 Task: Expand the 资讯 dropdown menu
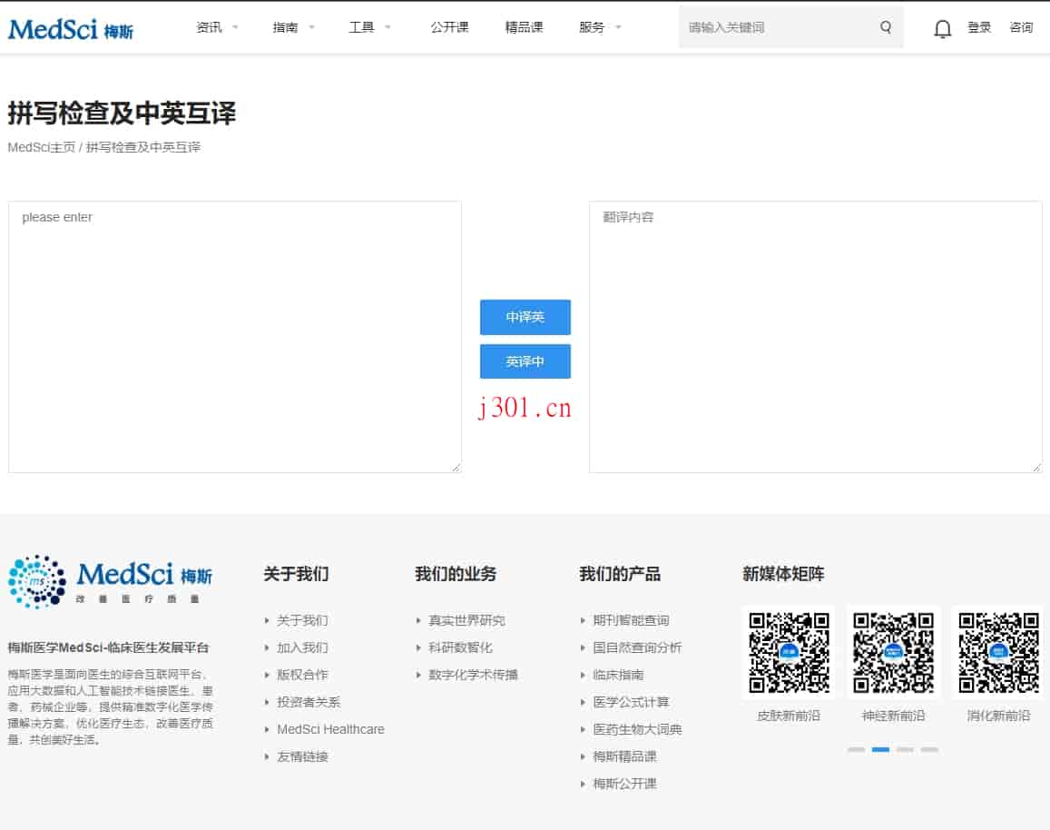(x=216, y=27)
